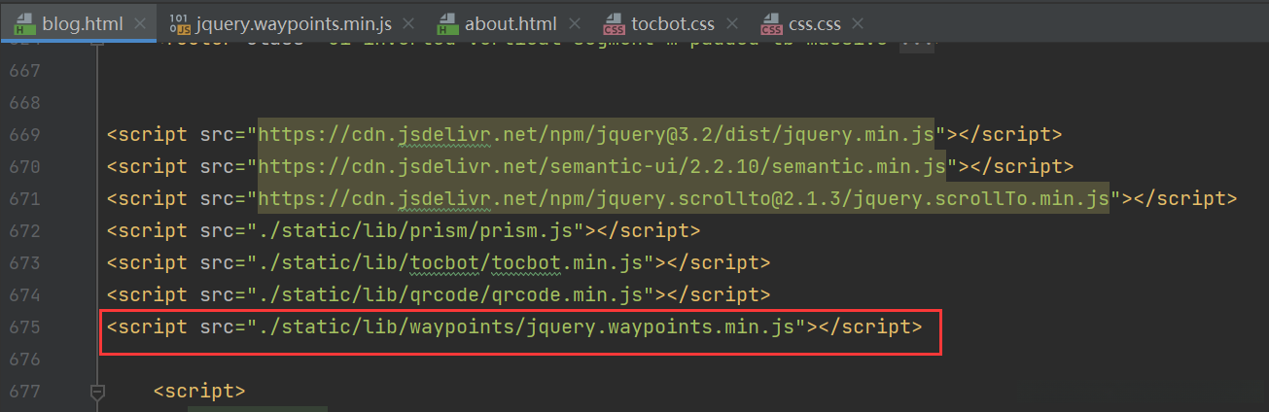Open the css.css tab
Screen dimensions: 1269x412
[811, 22]
